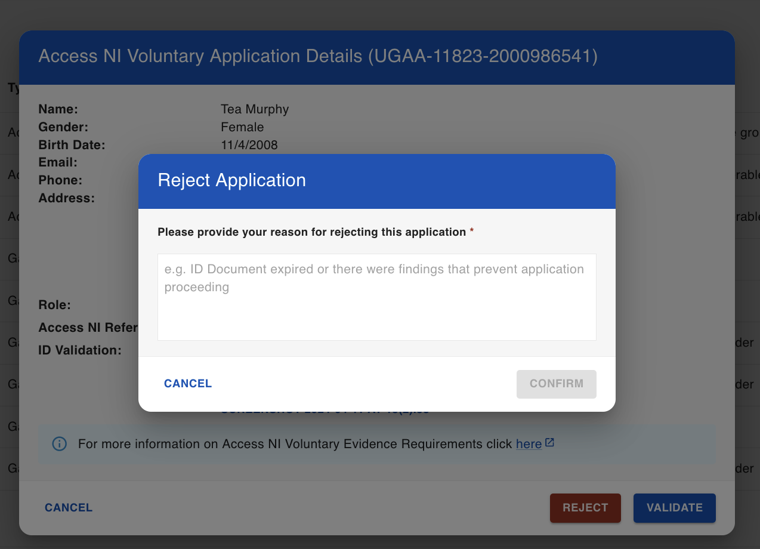The width and height of the screenshot is (760, 549).
Task: Click the 'Address:' field label
Action: pyautogui.click(x=66, y=198)
